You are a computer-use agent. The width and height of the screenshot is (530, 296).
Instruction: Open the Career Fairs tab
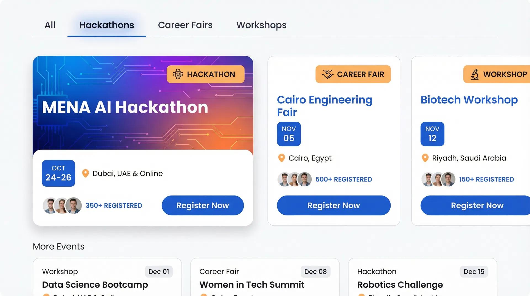click(185, 25)
